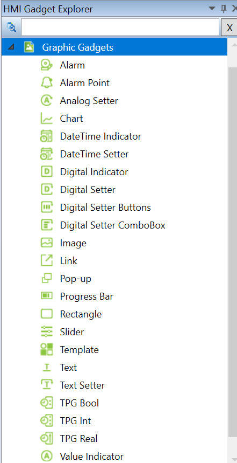This screenshot has height=463, width=237.
Task: Click the Progress Bar gadget icon
Action: [x=47, y=296]
